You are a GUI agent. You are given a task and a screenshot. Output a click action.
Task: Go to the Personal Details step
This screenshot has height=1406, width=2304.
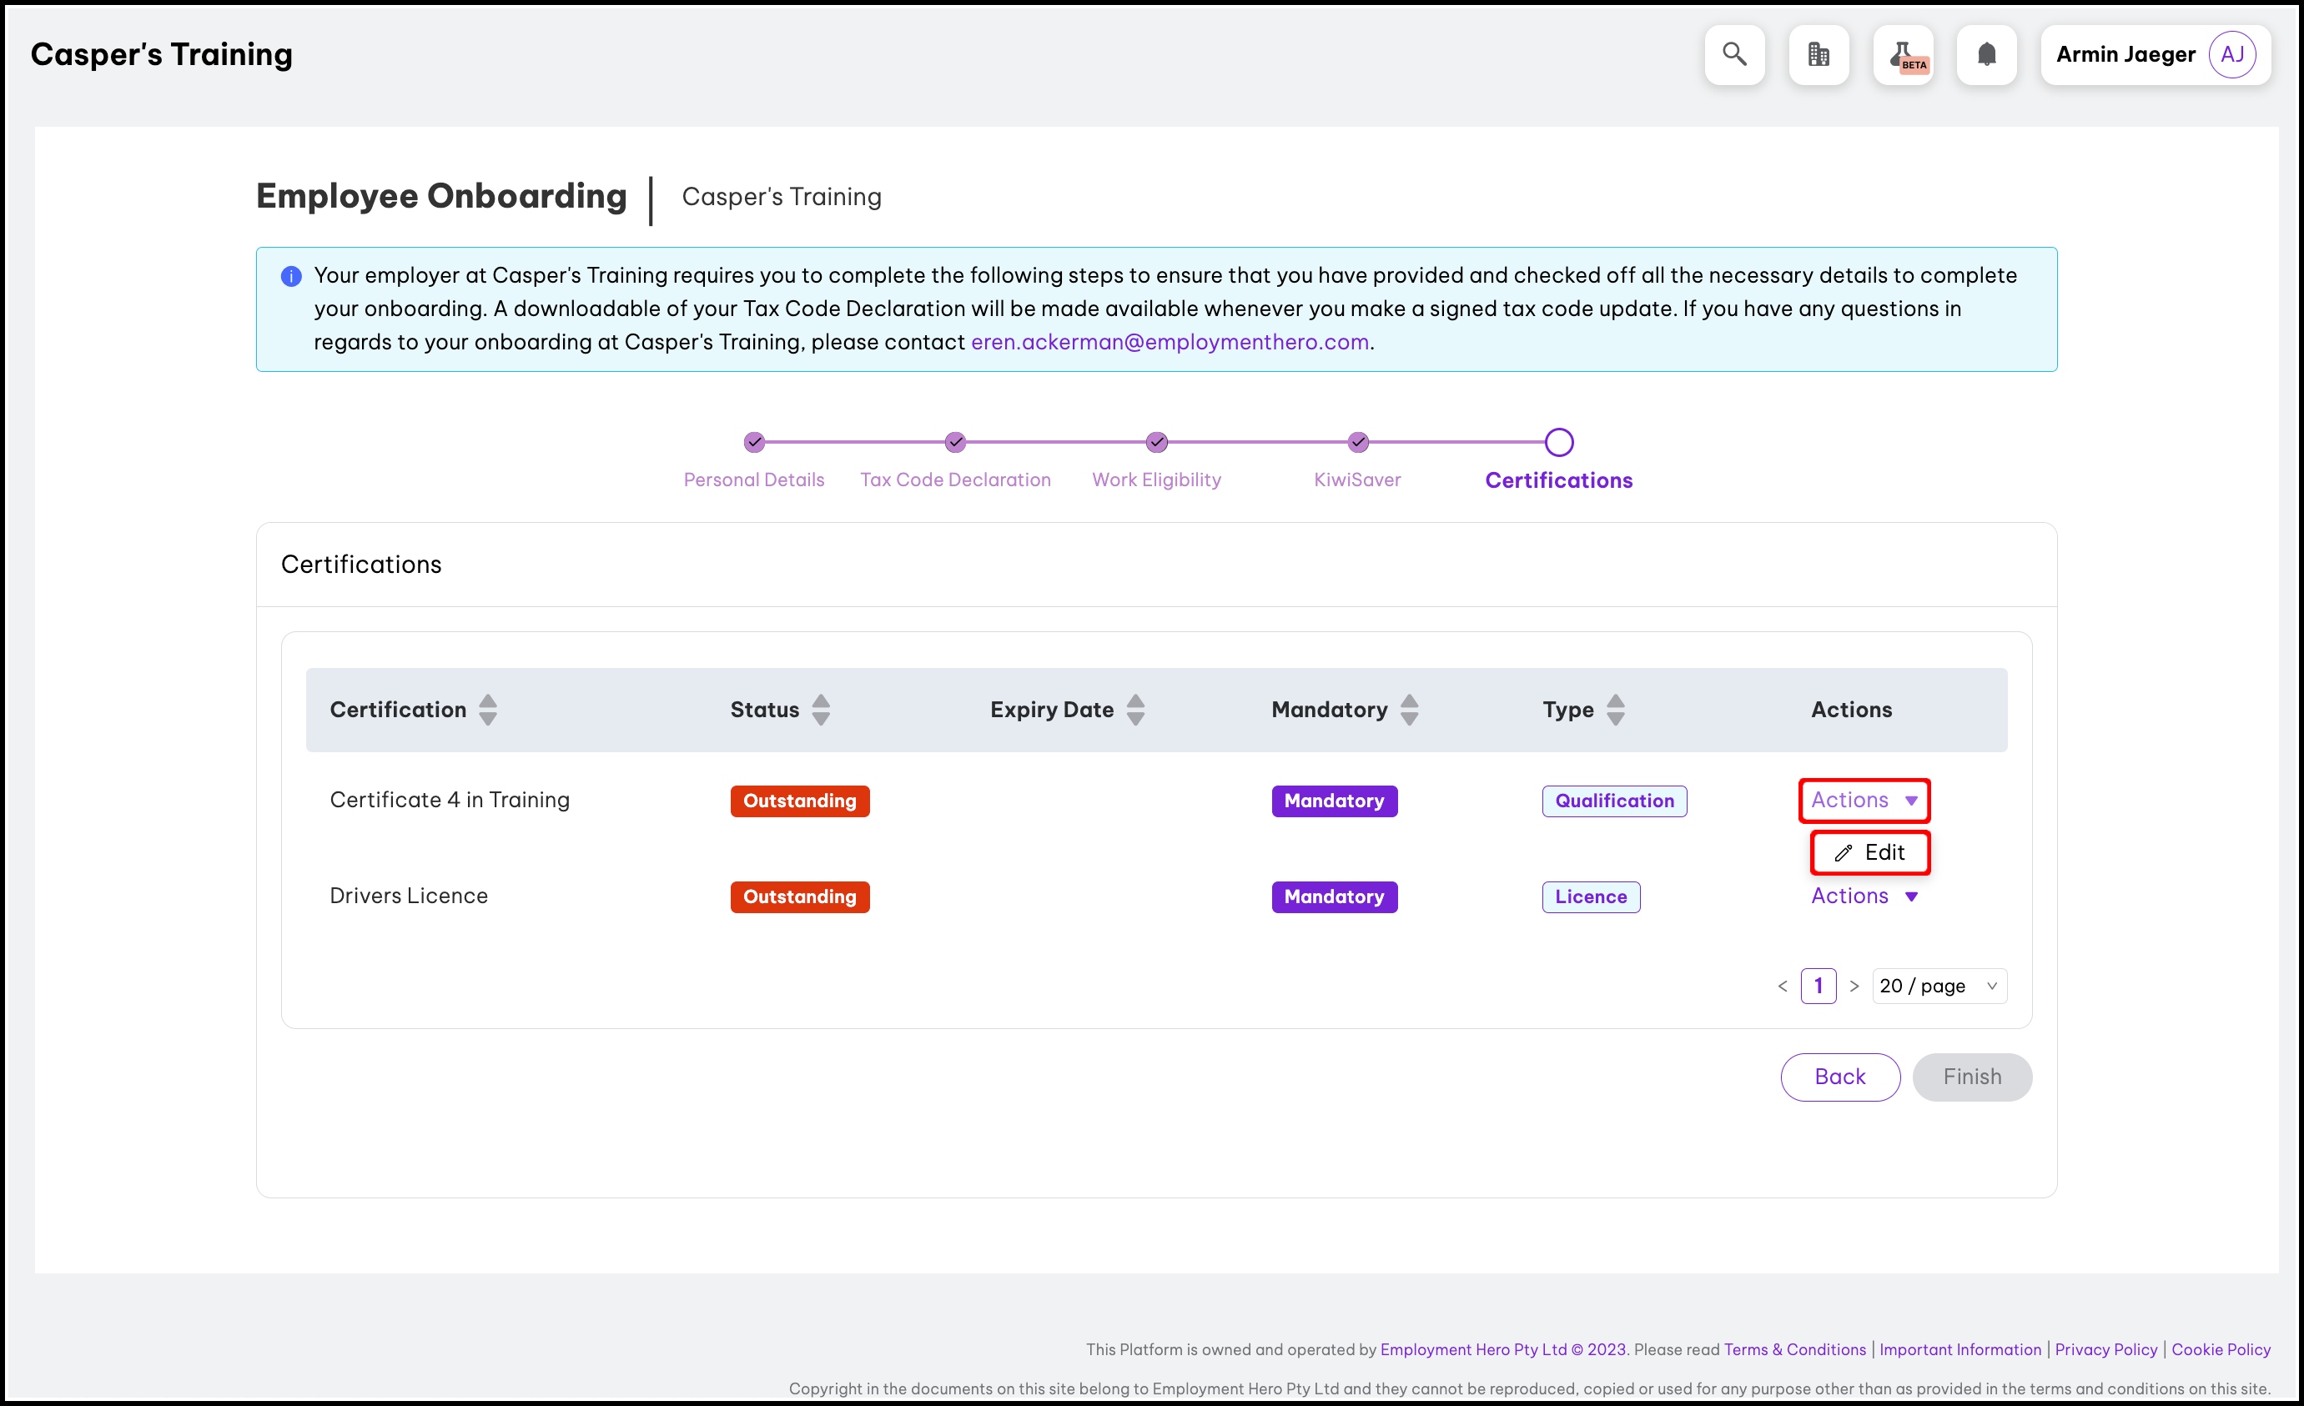pos(753,480)
